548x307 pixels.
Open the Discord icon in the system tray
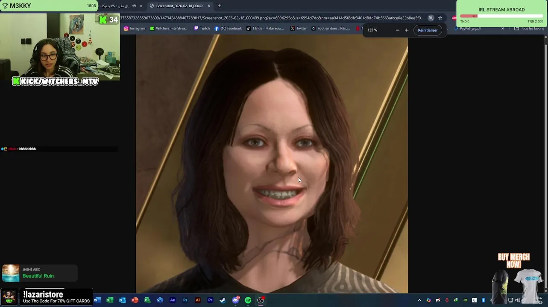(437, 300)
